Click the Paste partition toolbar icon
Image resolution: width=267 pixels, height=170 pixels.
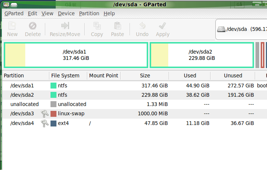pyautogui.click(x=117, y=26)
